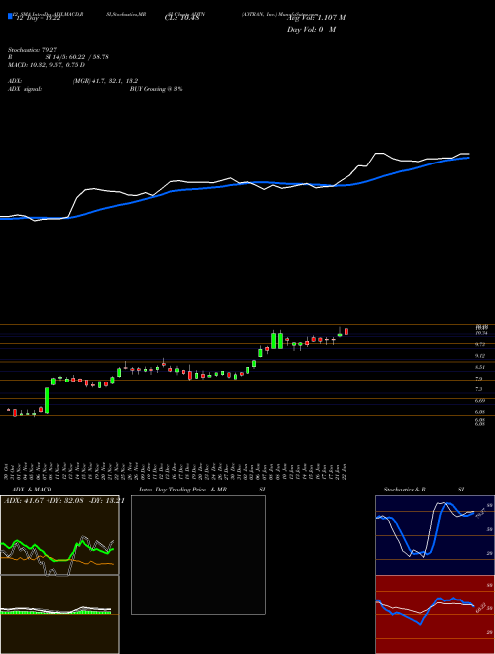The image size is (495, 654).
Task: Click the 9.72 price axis label
Action: tap(480, 344)
